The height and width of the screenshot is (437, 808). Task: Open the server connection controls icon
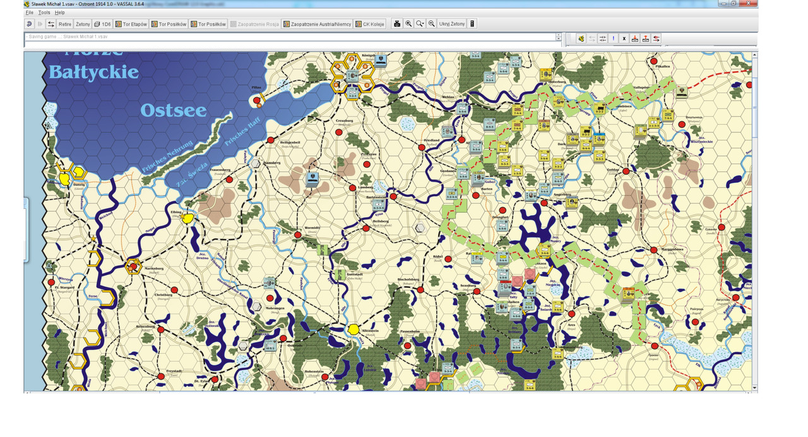(51, 24)
